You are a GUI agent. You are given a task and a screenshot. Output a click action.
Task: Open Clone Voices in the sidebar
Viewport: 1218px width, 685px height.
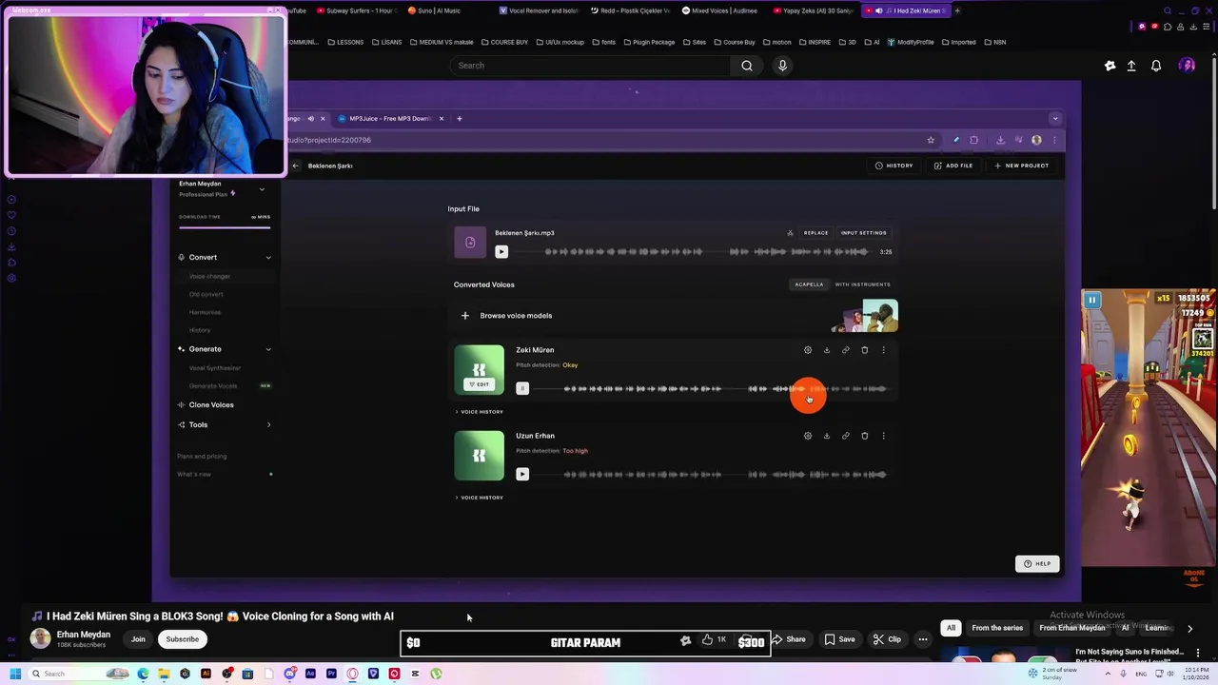click(x=211, y=405)
